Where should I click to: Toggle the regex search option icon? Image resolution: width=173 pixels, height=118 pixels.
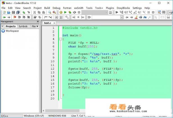click(x=149, y=17)
